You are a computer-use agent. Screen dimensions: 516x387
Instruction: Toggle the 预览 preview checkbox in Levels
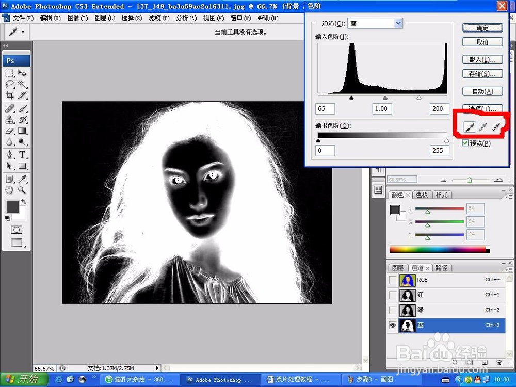pos(465,143)
